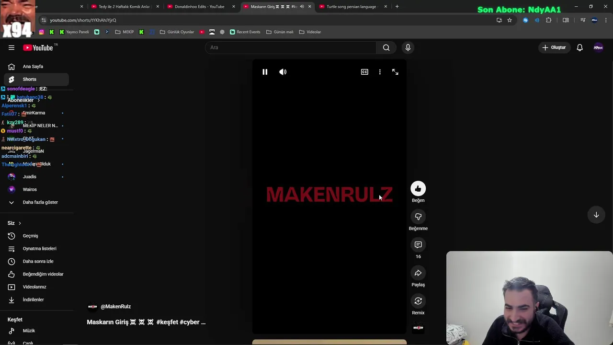Open Beğendiğim videolar list

tap(36, 274)
